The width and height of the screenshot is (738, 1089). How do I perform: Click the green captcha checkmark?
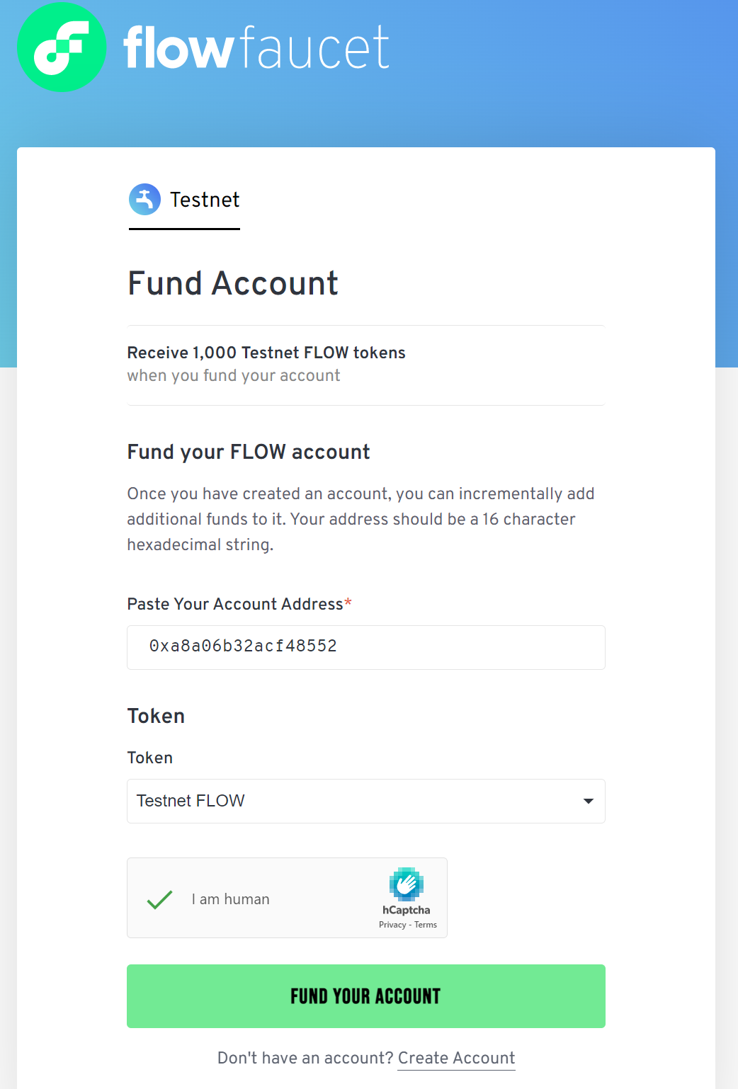pos(159,899)
